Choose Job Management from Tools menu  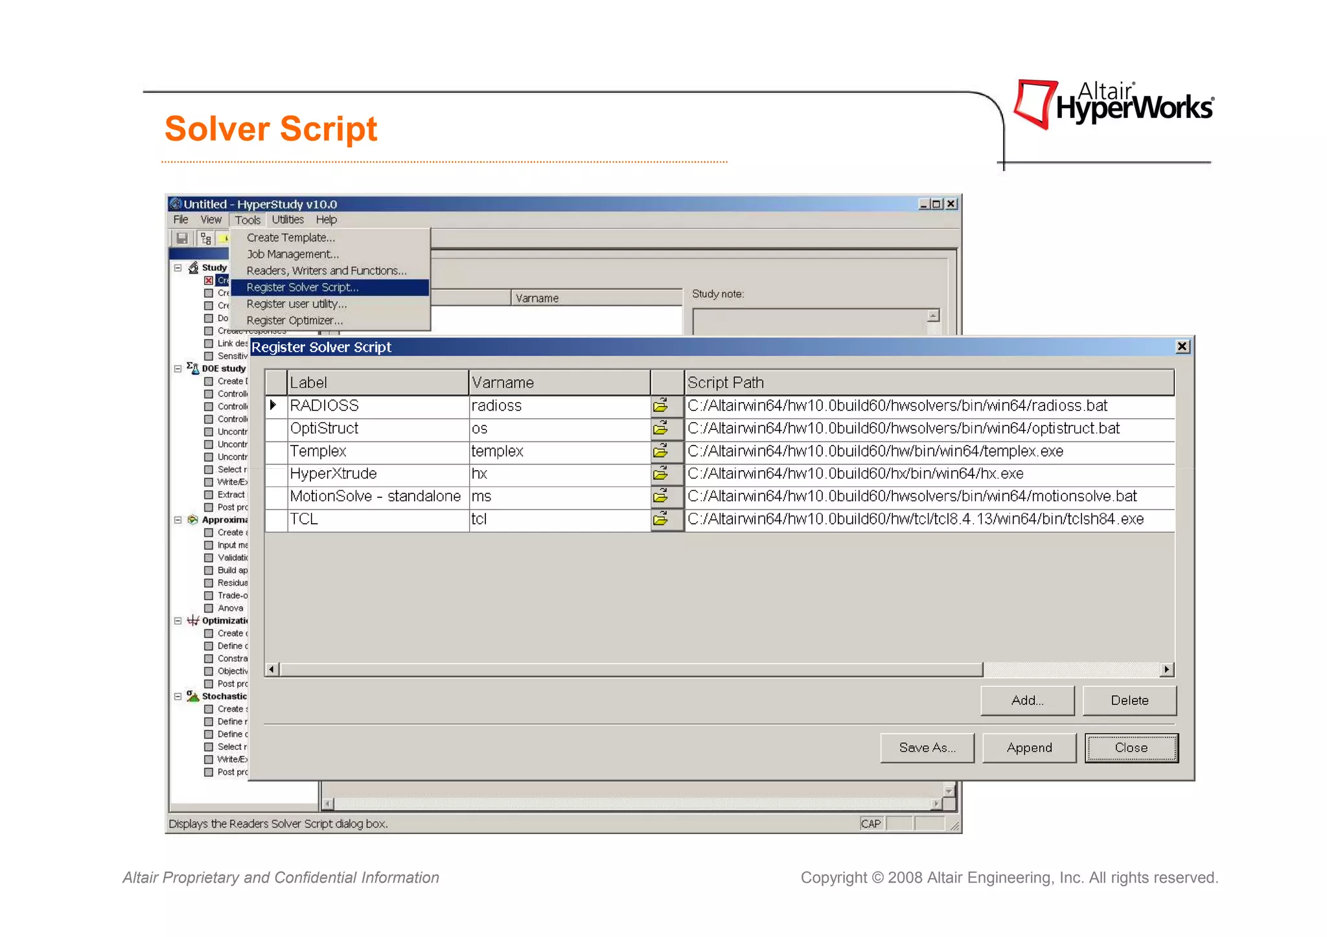pos(330,254)
